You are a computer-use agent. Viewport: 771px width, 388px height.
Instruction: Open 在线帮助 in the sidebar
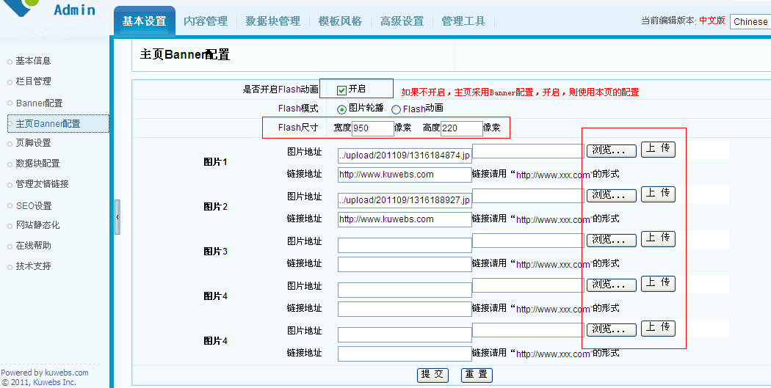pyautogui.click(x=33, y=246)
